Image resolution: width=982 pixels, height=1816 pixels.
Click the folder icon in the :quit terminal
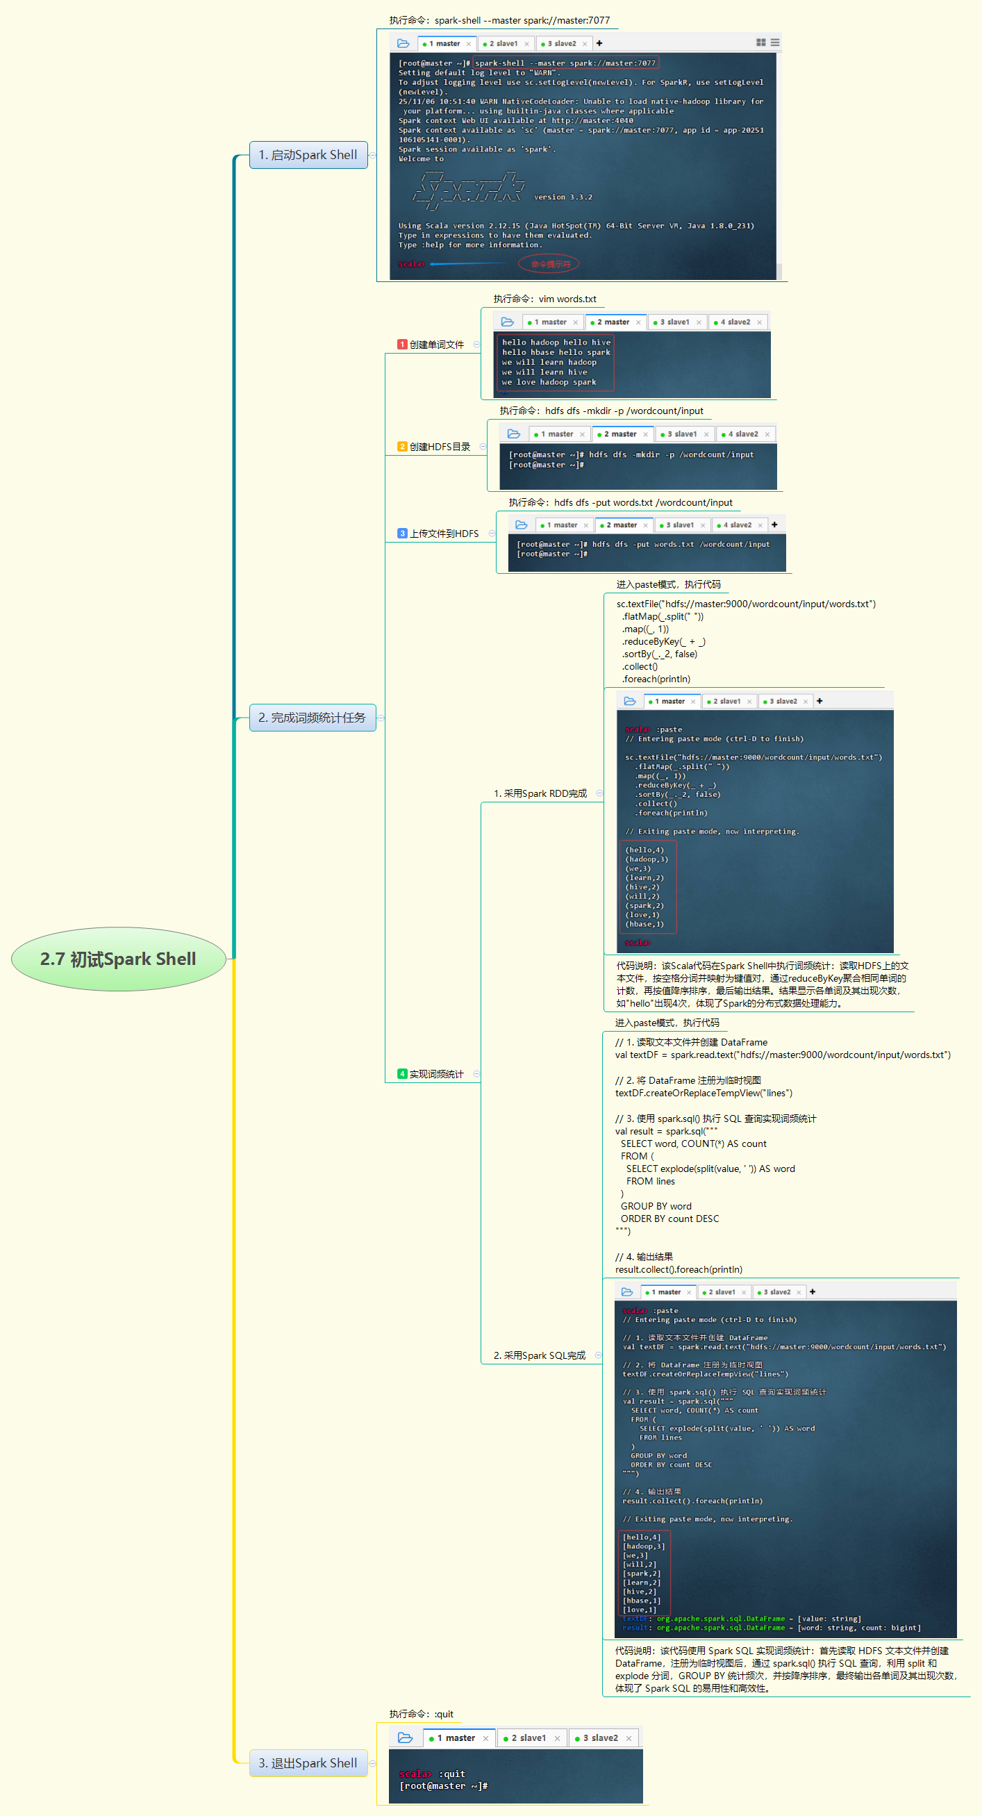click(405, 1737)
